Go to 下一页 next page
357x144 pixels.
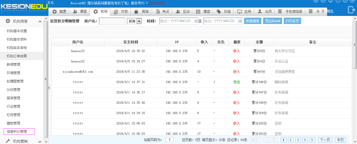(325, 140)
